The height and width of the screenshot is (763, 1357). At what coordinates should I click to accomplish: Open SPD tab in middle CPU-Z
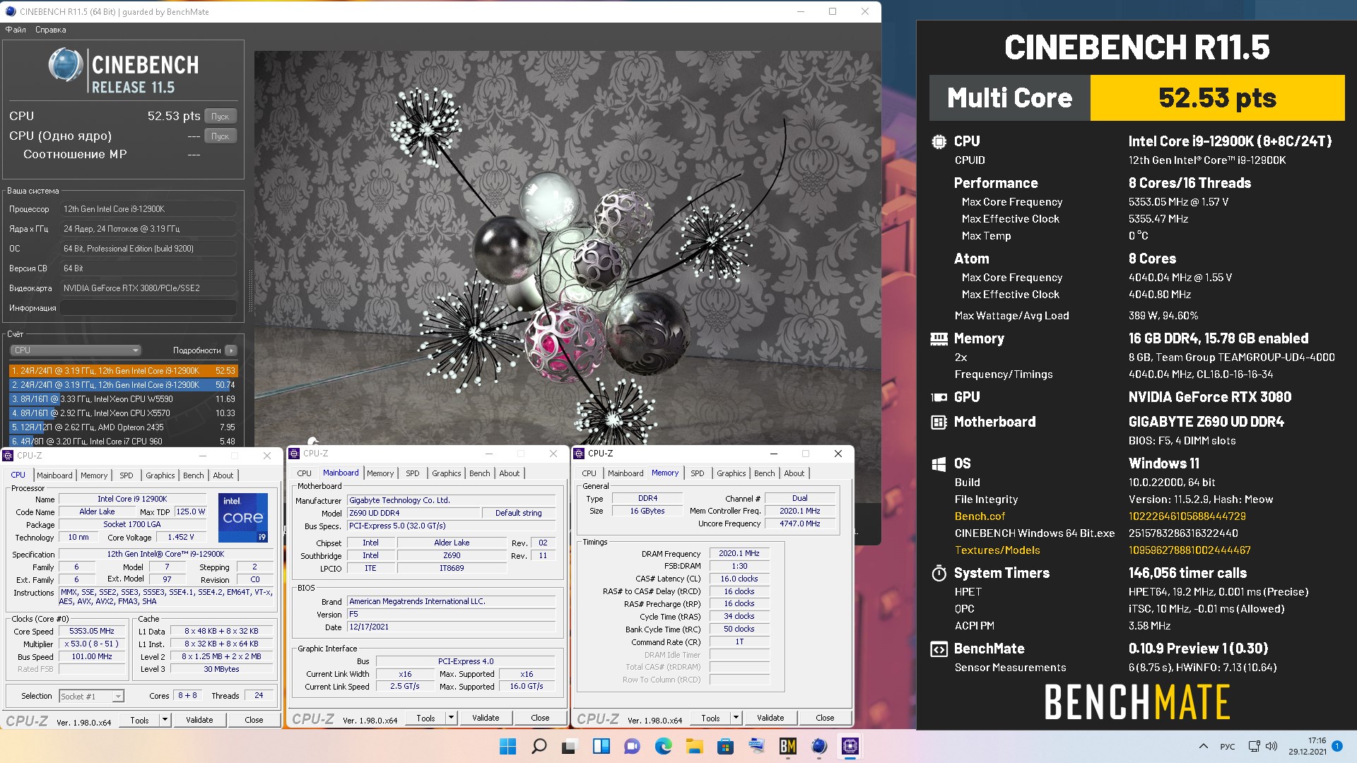[x=413, y=473]
